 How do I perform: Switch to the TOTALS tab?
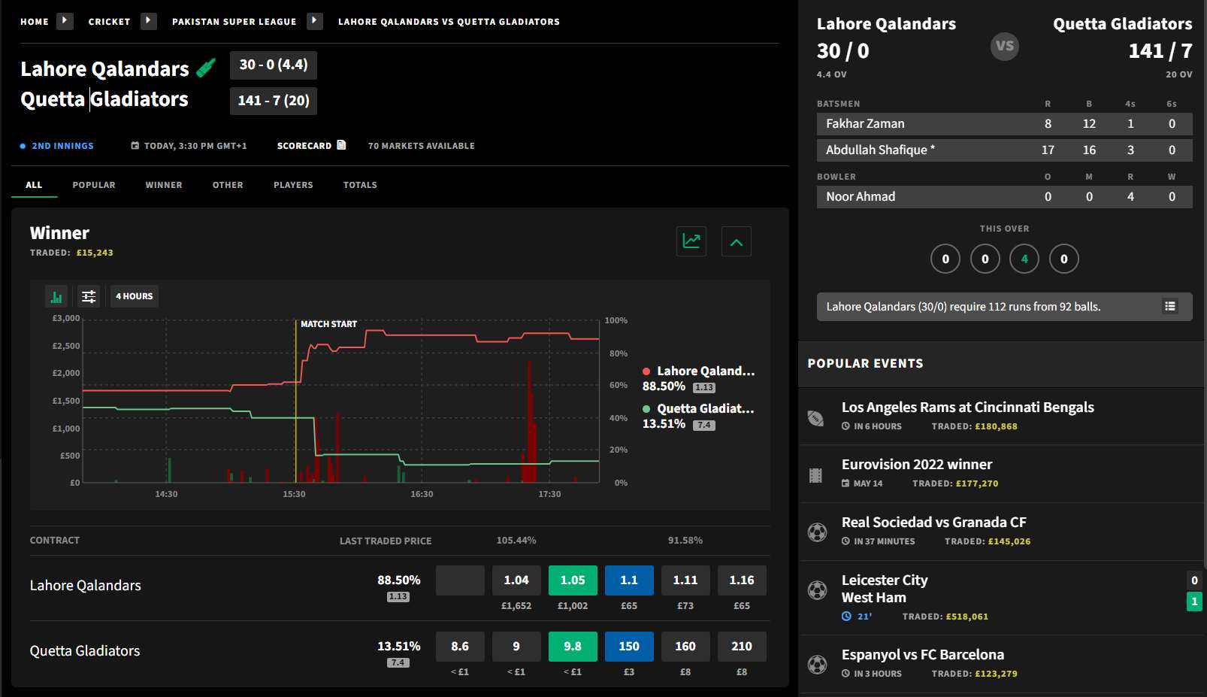tap(360, 185)
